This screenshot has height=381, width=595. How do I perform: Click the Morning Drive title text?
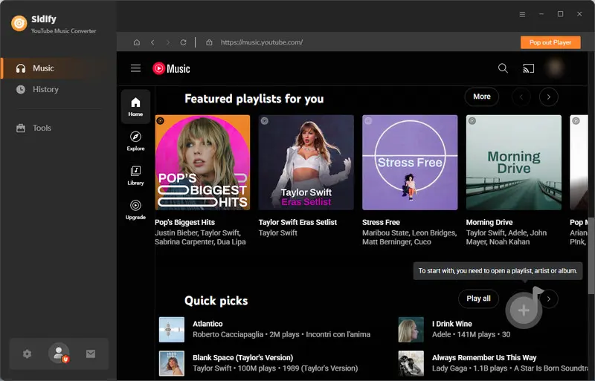point(489,223)
